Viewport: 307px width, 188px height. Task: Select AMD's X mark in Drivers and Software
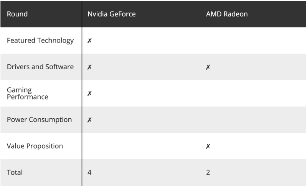pos(208,67)
